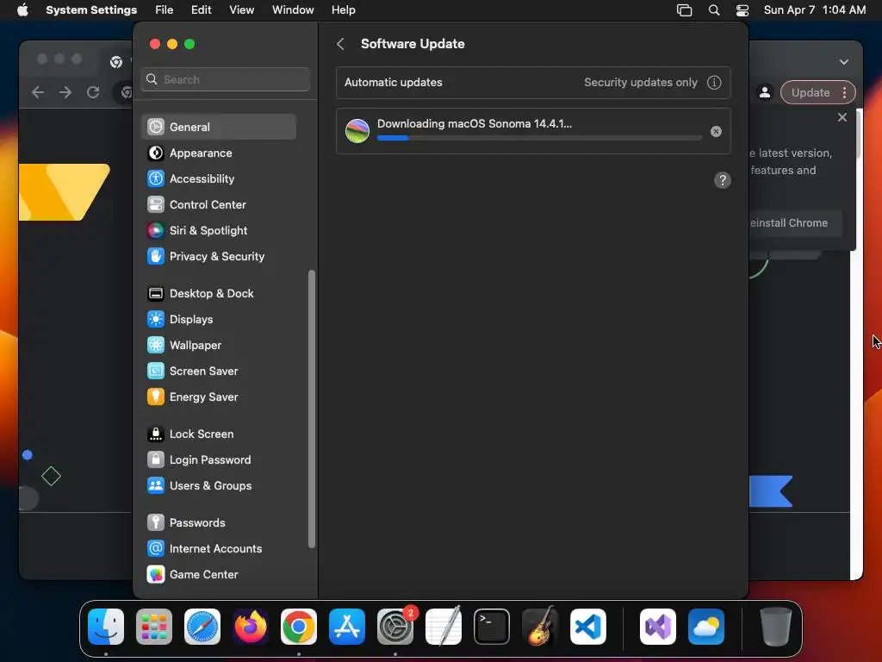Open the View menu

coord(241,10)
